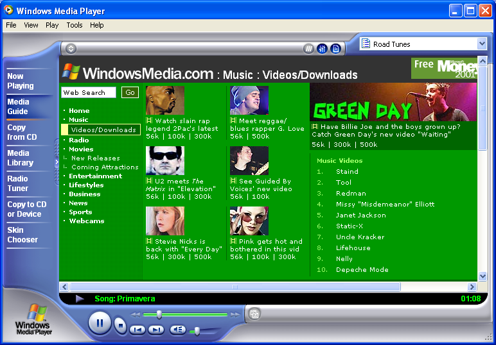496x345 pixels.
Task: Toggle the equalizer settings display
Action: pyautogui.click(x=322, y=49)
